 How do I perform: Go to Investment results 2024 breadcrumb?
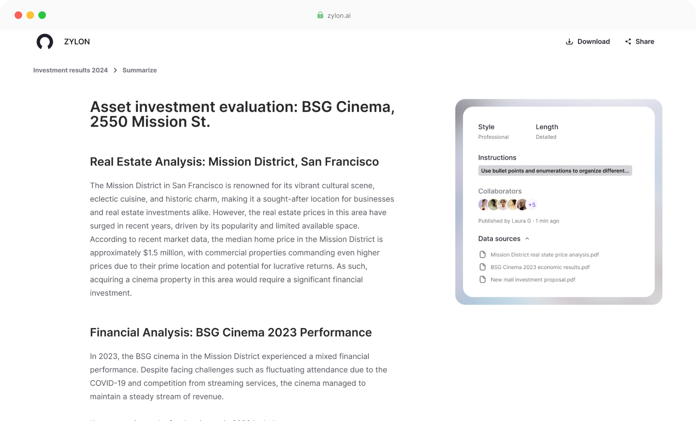tap(70, 70)
